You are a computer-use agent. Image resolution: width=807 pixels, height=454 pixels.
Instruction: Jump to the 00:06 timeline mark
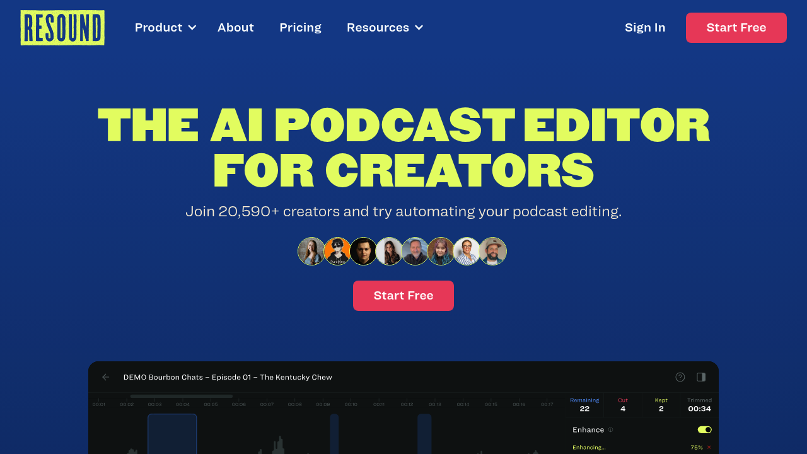(239, 404)
